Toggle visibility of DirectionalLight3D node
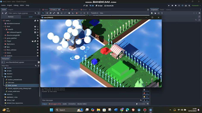The height and width of the screenshot is (113, 202). coord(38,35)
